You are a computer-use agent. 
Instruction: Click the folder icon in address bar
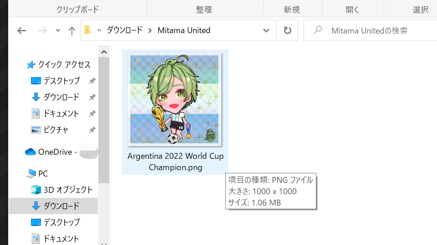coord(87,30)
